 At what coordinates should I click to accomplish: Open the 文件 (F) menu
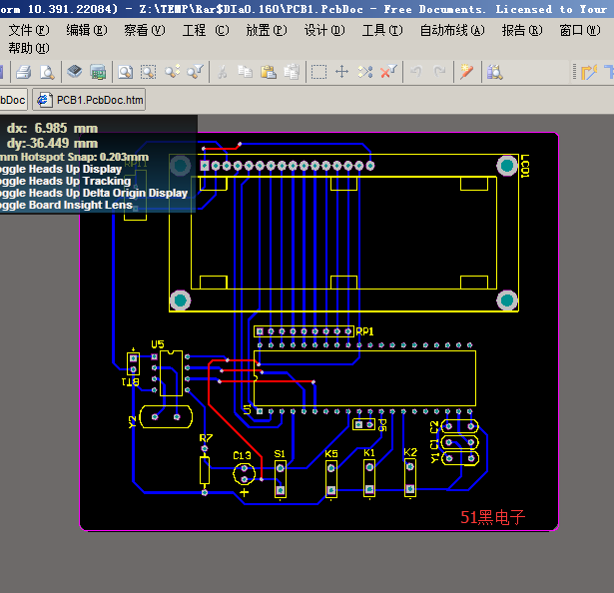[x=29, y=30]
